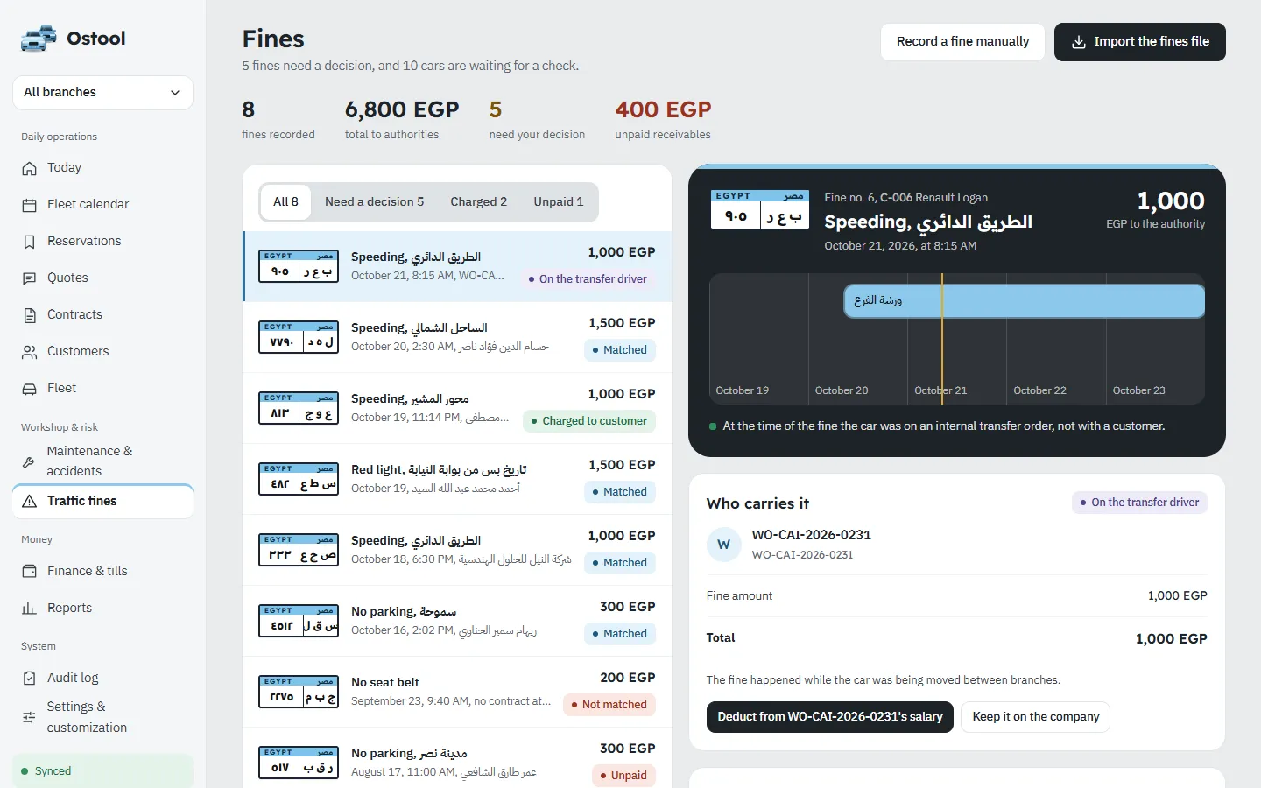Click the Not matched status badge
The image size is (1261, 788).
(x=609, y=705)
